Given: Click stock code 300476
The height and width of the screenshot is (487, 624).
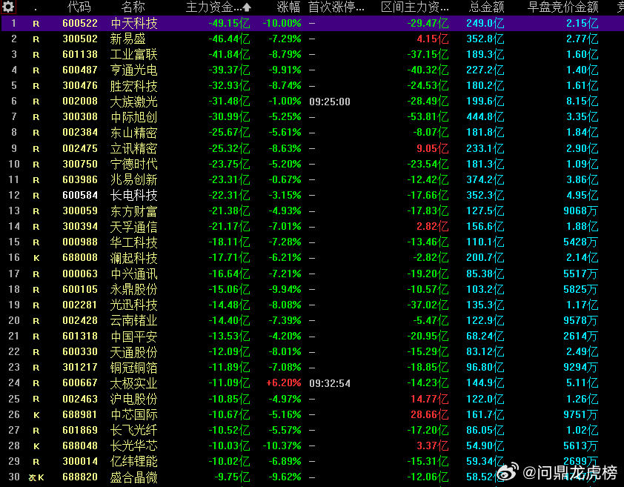Looking at the screenshot, I should tap(80, 85).
